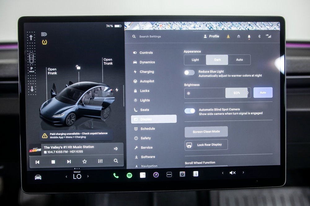Select Auto appearance mode
Screen dimensions: 310x206
[x=239, y=60]
